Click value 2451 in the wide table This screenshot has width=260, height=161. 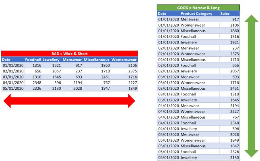click(x=105, y=77)
